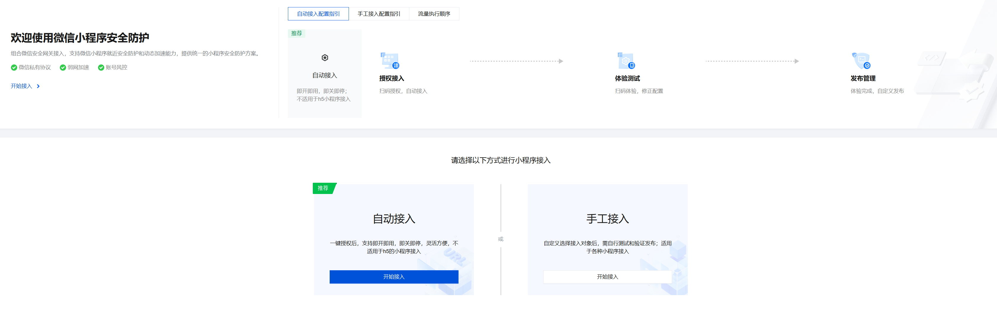Click the green check beside 微信私有协议
Viewport: 997px width, 309px height.
[14, 68]
